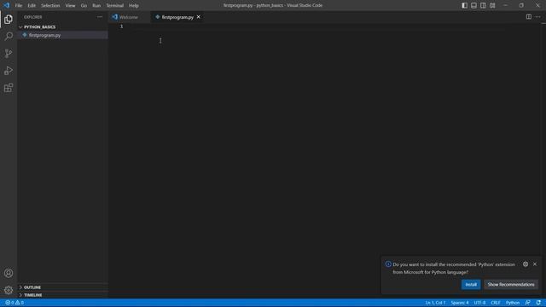The image size is (546, 307).
Task: Open editor More Actions ellipsis
Action: point(538,17)
